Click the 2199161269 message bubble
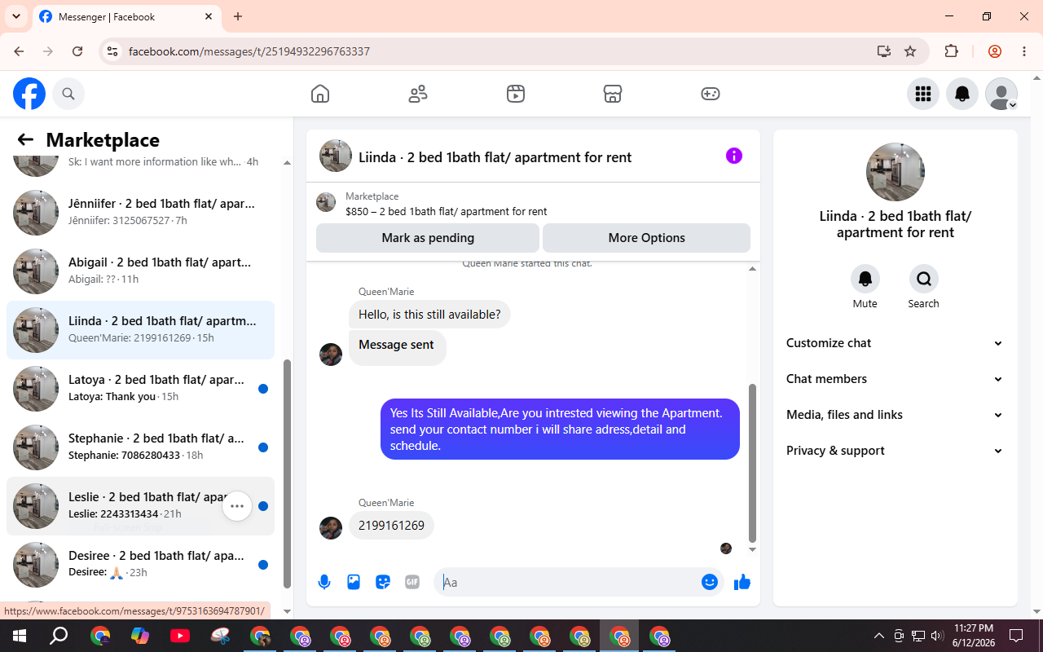 pyautogui.click(x=391, y=526)
